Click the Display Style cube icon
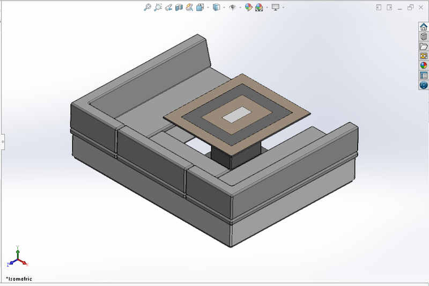The width and height of the screenshot is (429, 286). (216, 8)
